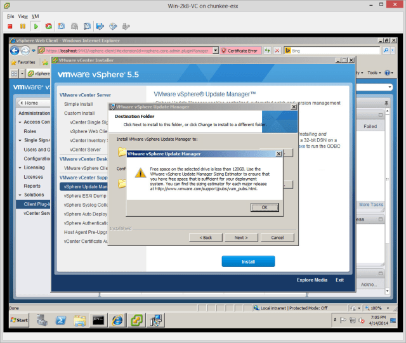The image size is (406, 343).
Task: Click the connect floppy disk icon
Action: point(100,26)
